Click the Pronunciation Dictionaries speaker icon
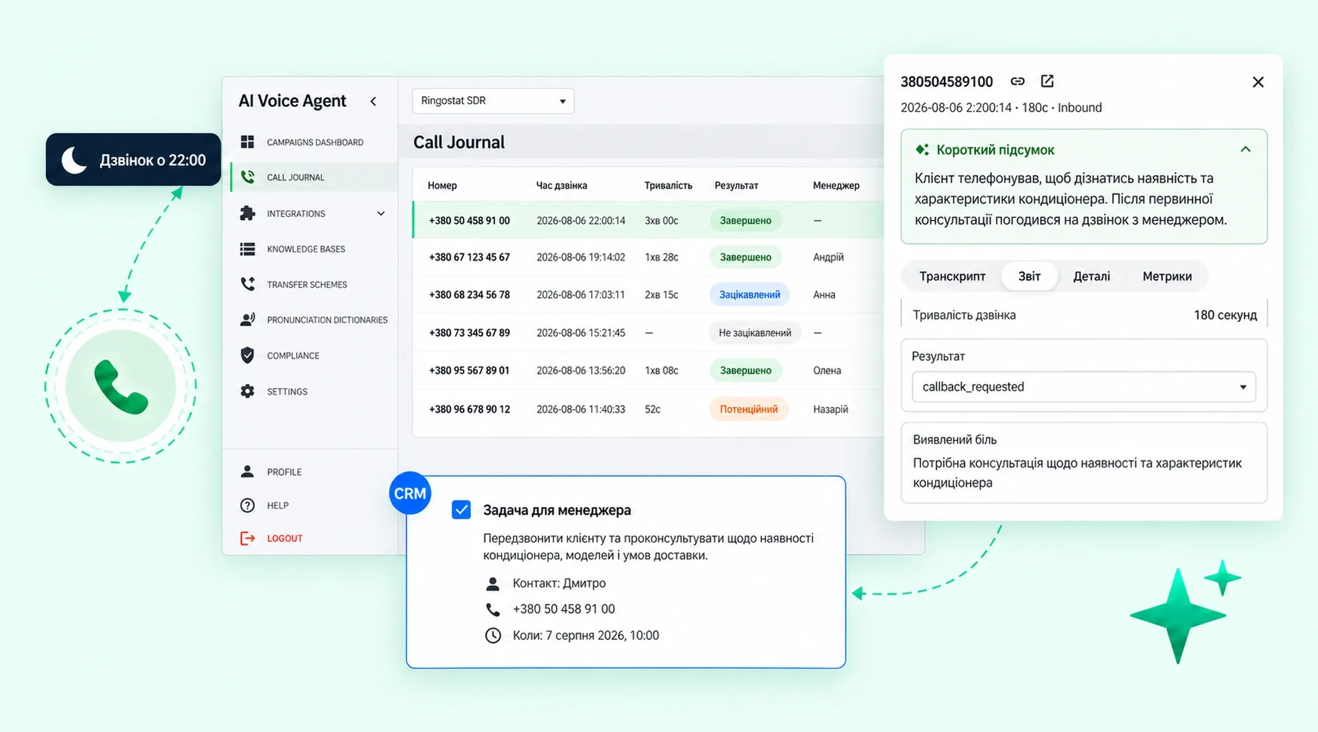This screenshot has height=732, width=1318. 248,320
